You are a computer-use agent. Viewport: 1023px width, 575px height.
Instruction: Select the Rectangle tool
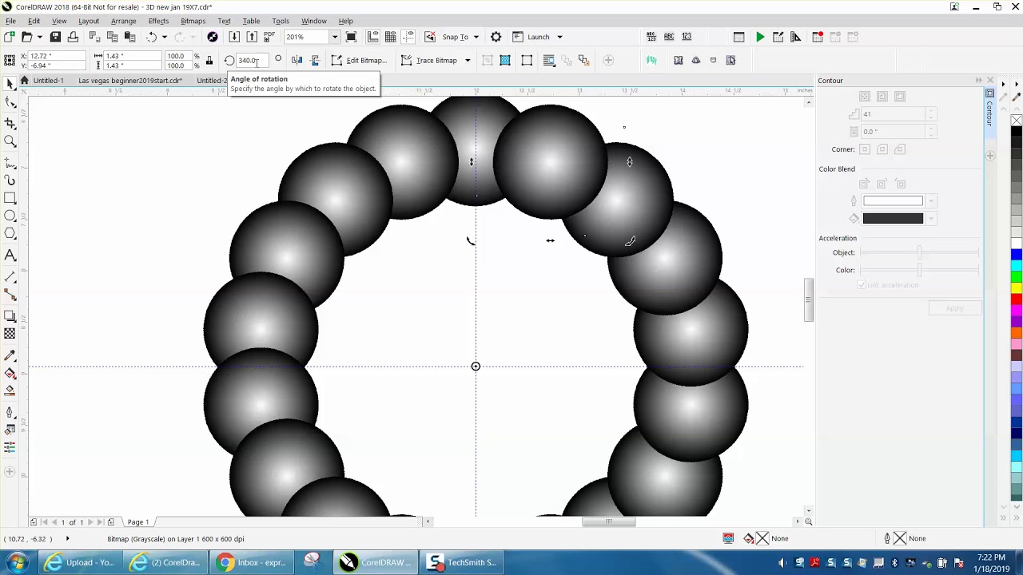point(10,198)
